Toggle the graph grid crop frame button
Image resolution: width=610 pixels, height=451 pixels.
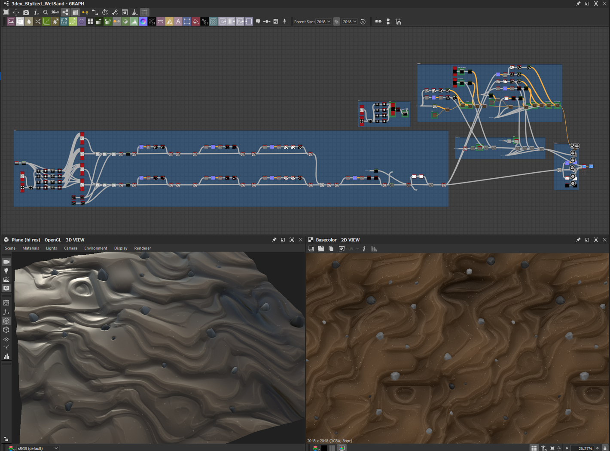click(x=145, y=12)
